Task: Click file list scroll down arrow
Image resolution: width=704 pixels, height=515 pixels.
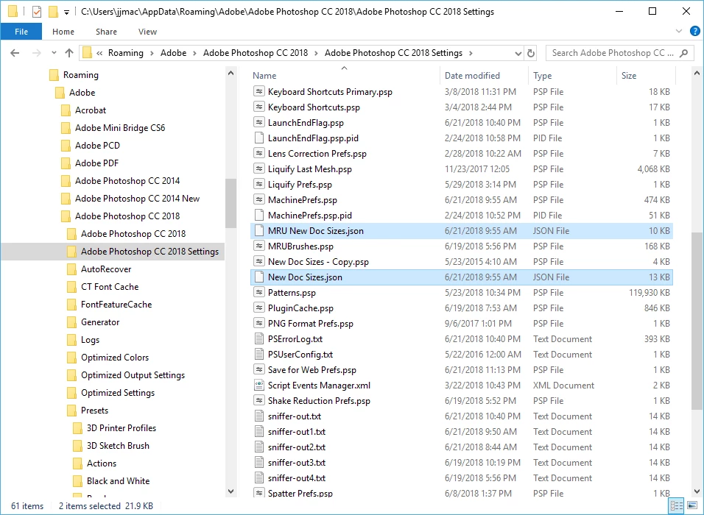Action: [697, 491]
